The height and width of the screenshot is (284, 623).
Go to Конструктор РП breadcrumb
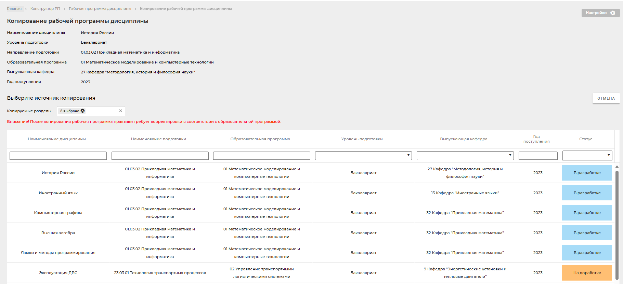pyautogui.click(x=45, y=9)
